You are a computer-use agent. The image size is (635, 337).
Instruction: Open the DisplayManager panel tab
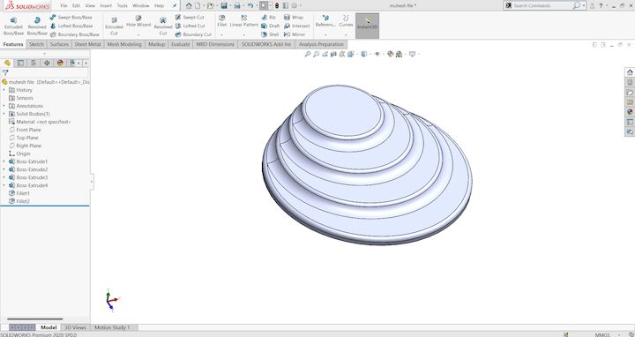60,63
